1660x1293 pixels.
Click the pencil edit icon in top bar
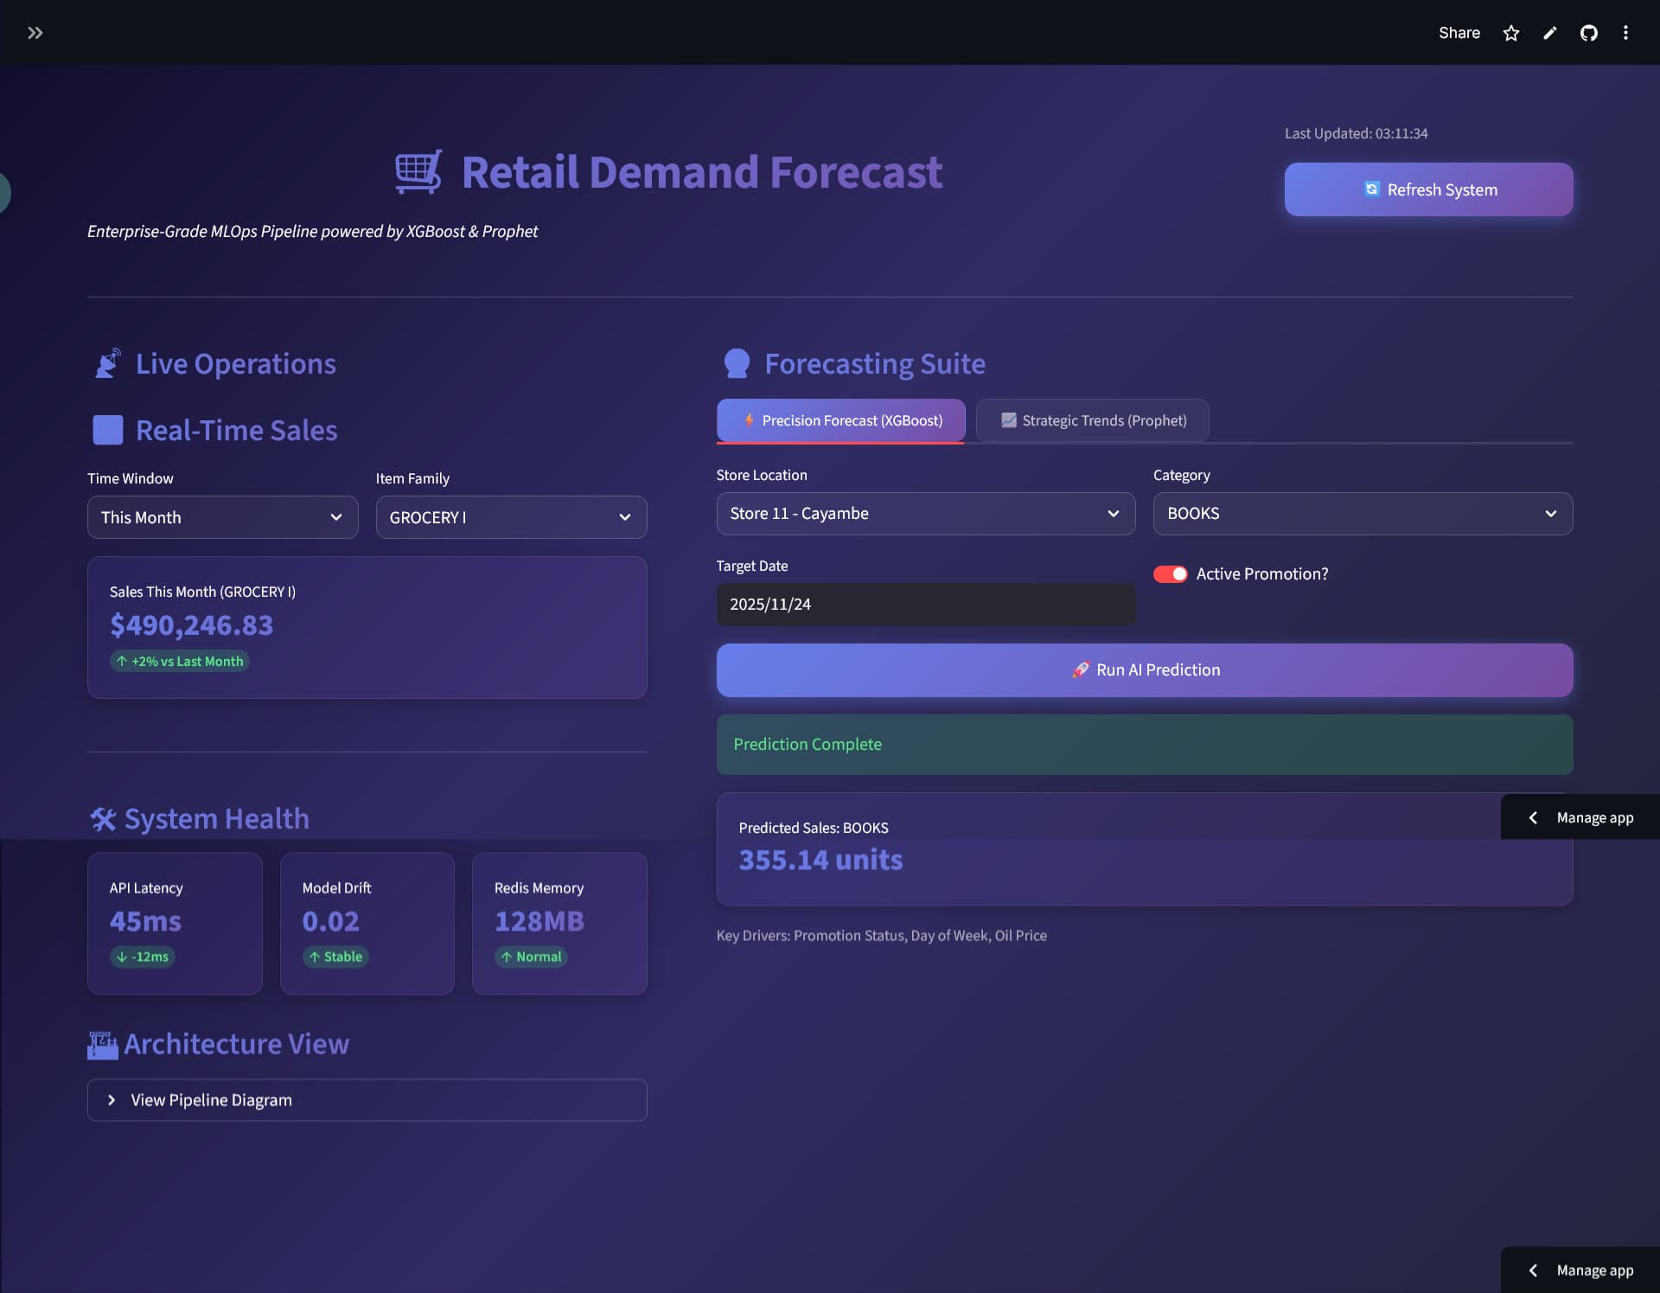pos(1549,32)
